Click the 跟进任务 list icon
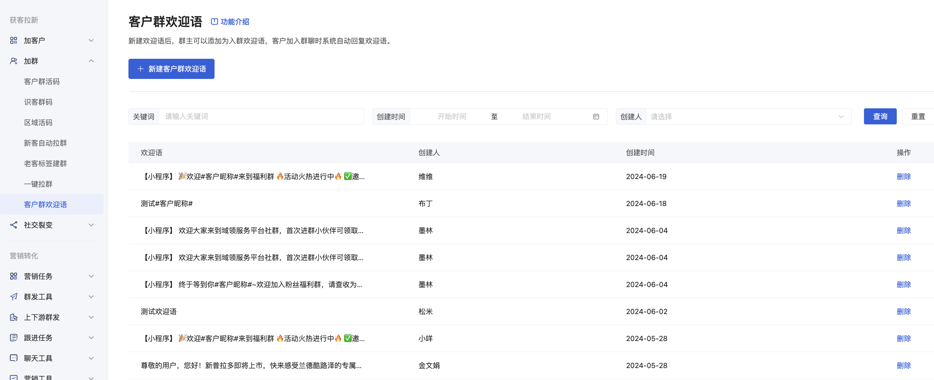Viewport: 934px width, 380px height. point(14,338)
